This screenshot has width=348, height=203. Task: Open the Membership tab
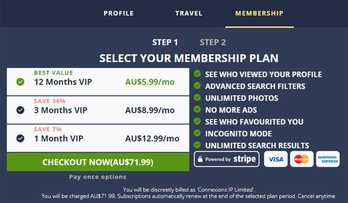tap(259, 13)
